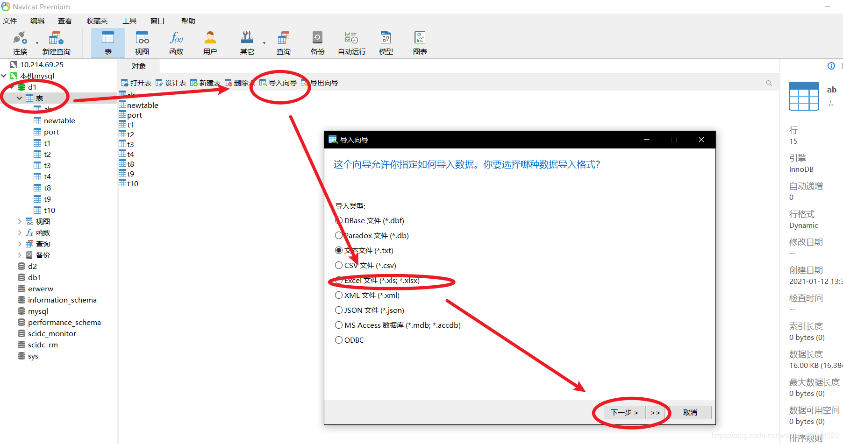Open the 模型 model icon

click(386, 43)
